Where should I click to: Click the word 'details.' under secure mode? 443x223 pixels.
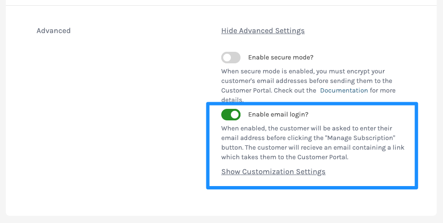coord(232,100)
